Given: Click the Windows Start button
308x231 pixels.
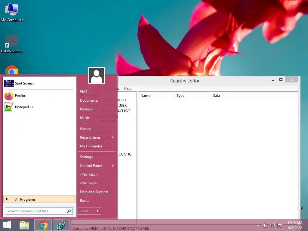Looking at the screenshot, I should click(x=7, y=225).
